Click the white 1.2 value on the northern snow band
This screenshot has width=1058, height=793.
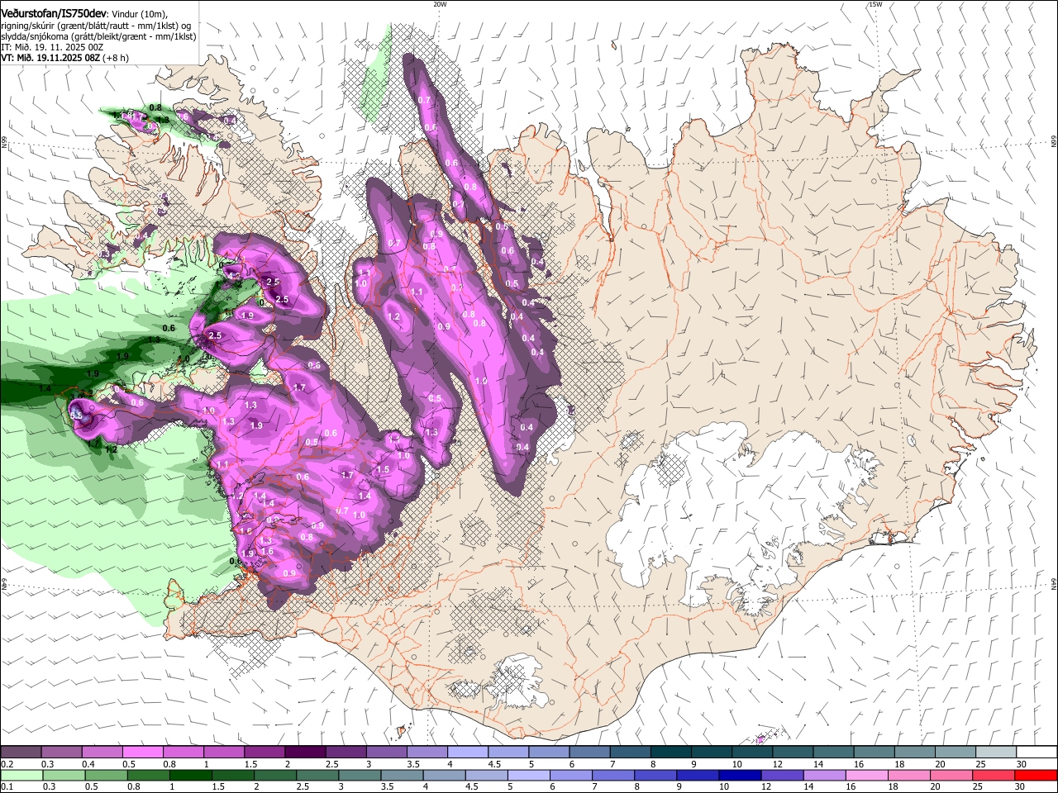393,317
